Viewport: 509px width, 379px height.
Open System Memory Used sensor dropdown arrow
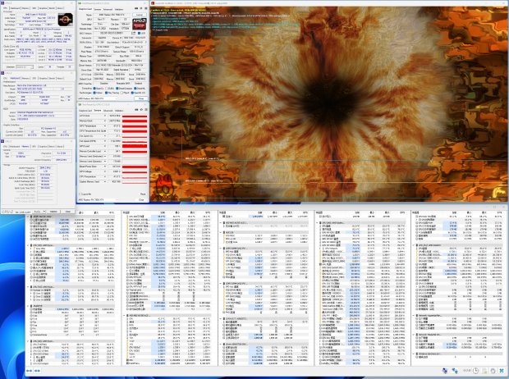tap(105, 182)
